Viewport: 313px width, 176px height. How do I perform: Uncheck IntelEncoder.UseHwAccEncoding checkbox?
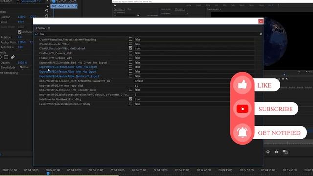point(131,99)
